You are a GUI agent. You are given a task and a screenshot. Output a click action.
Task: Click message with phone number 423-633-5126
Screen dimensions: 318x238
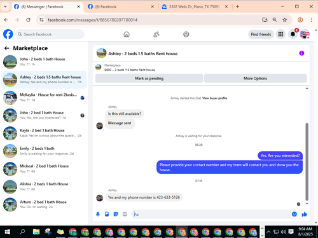tap(144, 197)
